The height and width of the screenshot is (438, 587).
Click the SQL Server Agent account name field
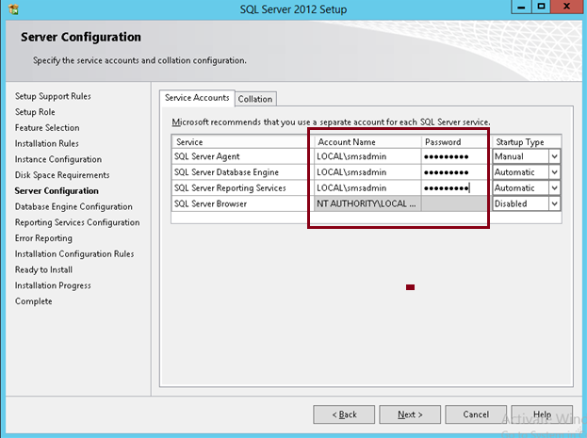(x=367, y=156)
